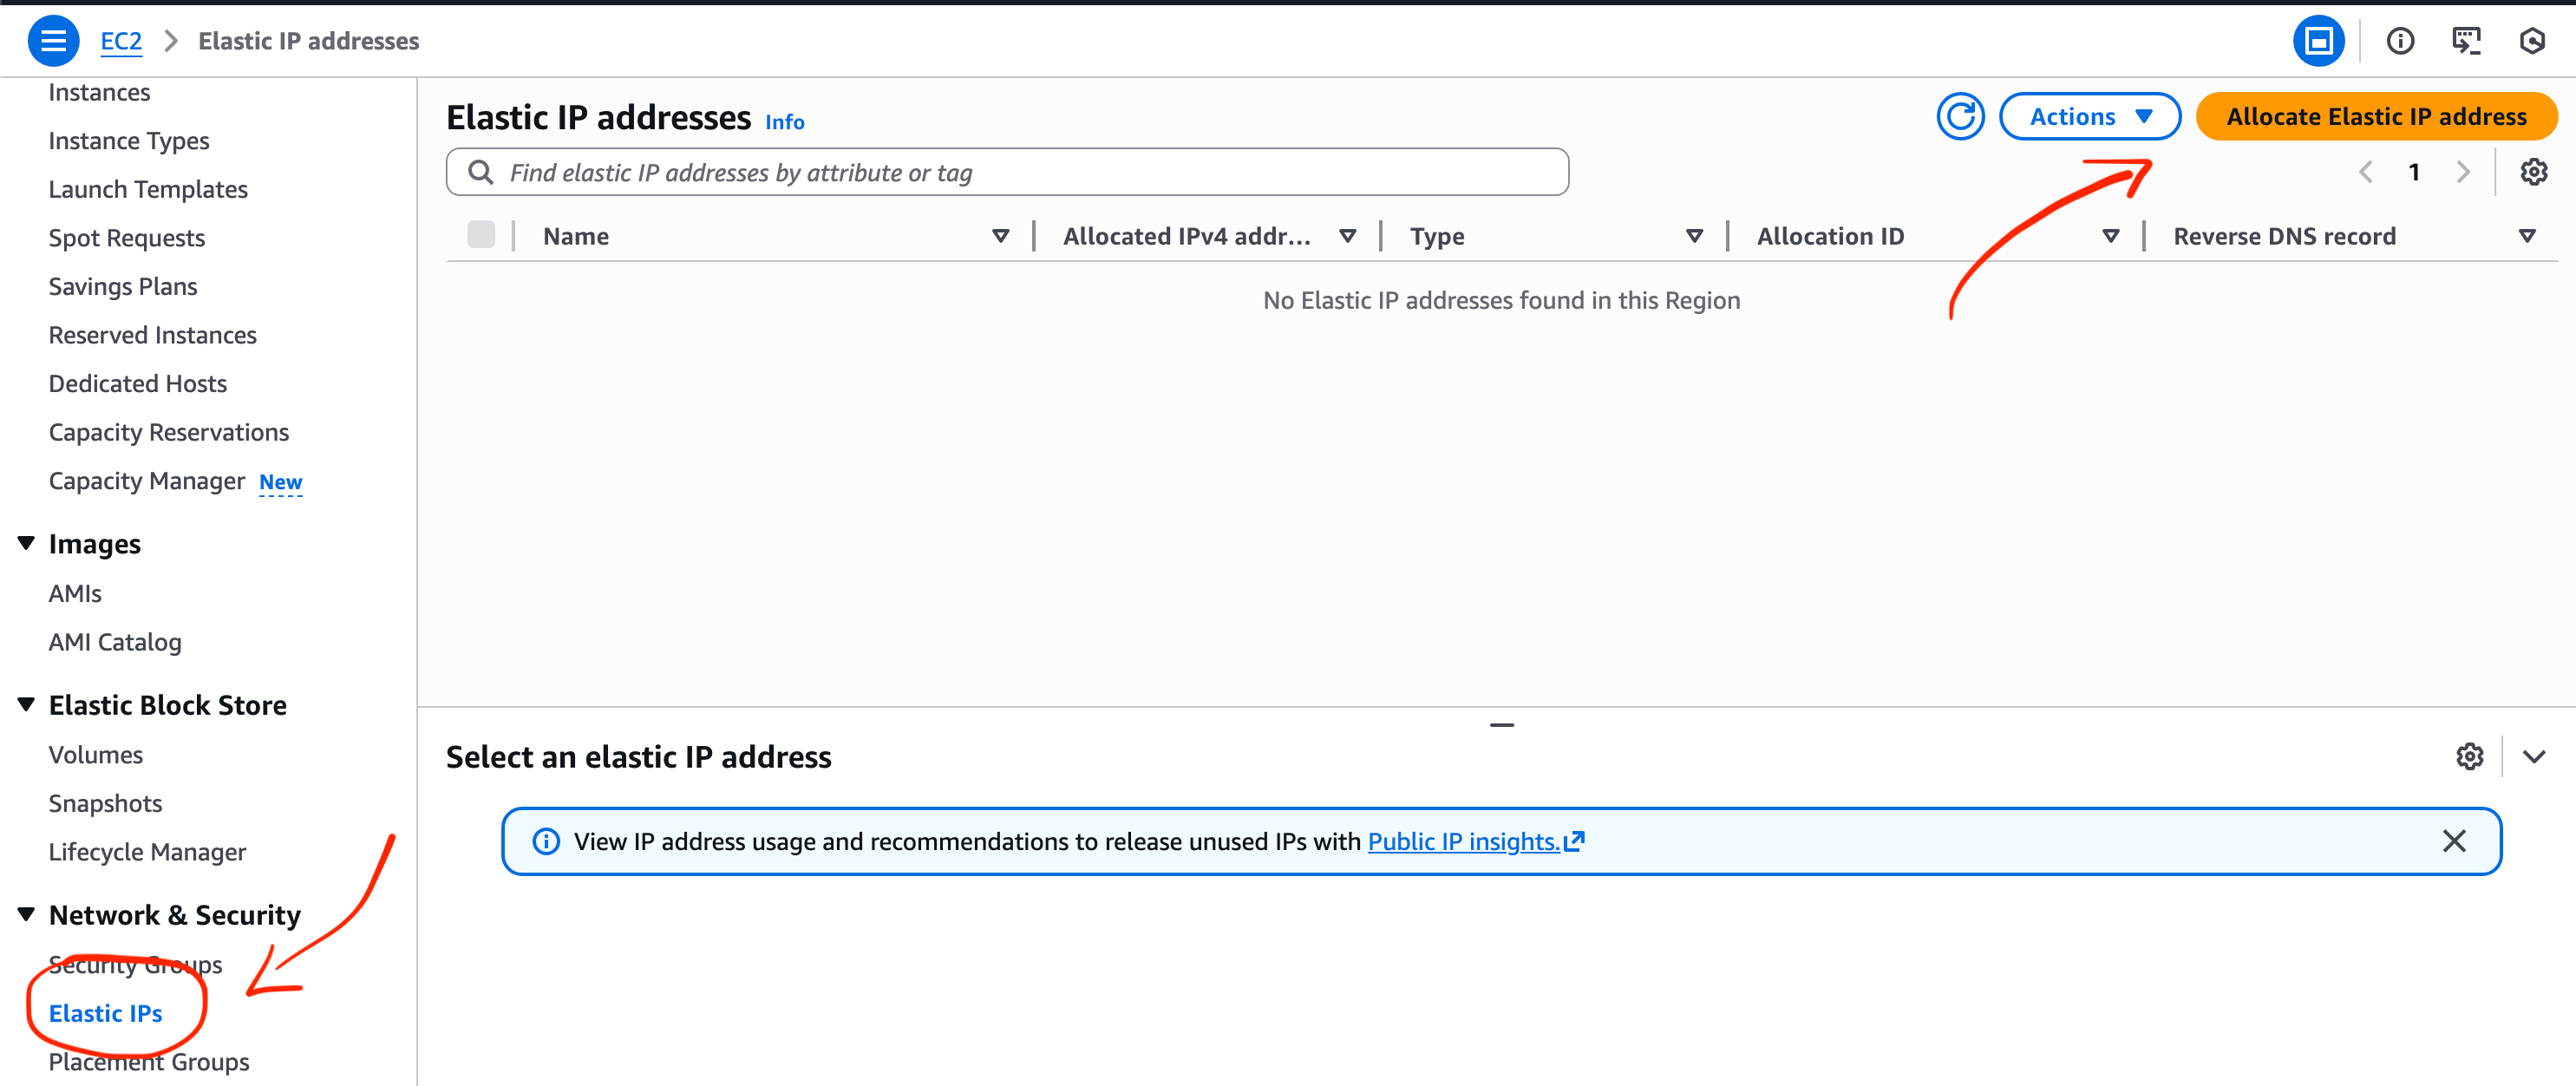Viewport: 2576px width, 1086px height.
Task: Open Security Groups in the sidebar
Action: coord(135,965)
